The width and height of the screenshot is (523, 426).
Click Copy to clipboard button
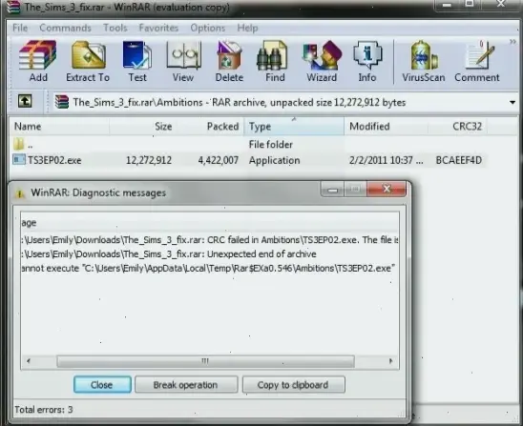point(293,385)
